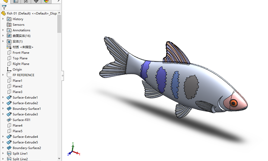Click the Origin icon
Image resolution: width=268 pixels, height=161 pixels.
[x=9, y=69]
